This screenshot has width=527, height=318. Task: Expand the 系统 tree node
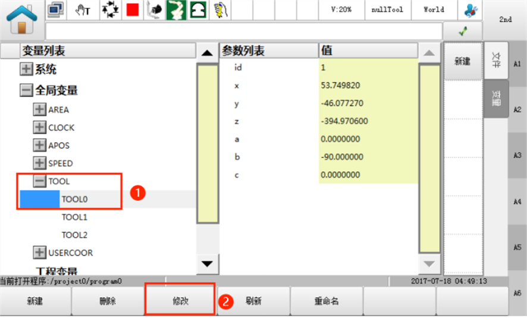click(26, 70)
